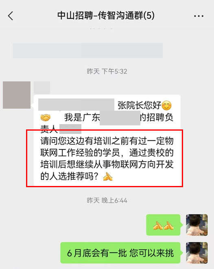
Task: Click the baby avatar next to the 6月底 message
Action: [x=197, y=253]
